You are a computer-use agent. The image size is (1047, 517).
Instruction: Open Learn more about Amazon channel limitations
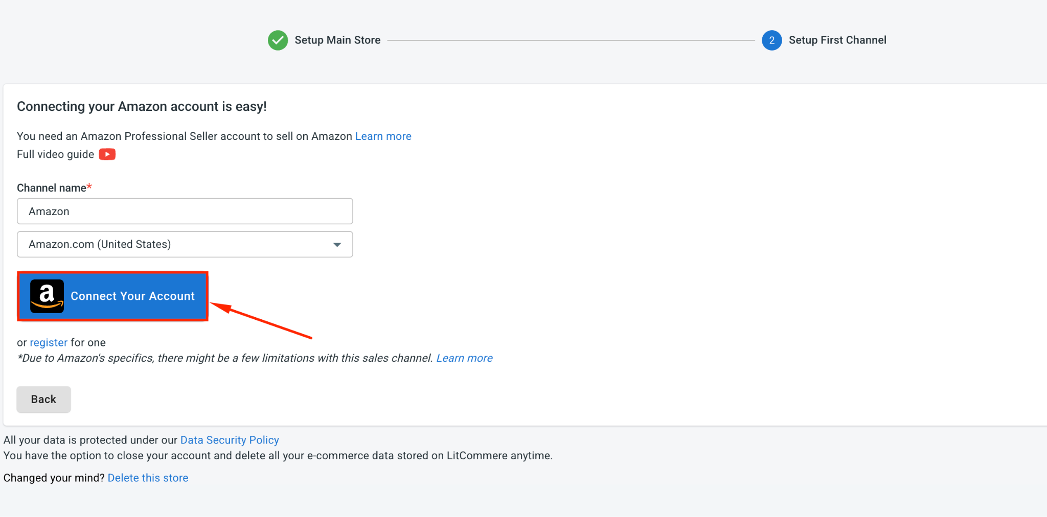pyautogui.click(x=464, y=358)
